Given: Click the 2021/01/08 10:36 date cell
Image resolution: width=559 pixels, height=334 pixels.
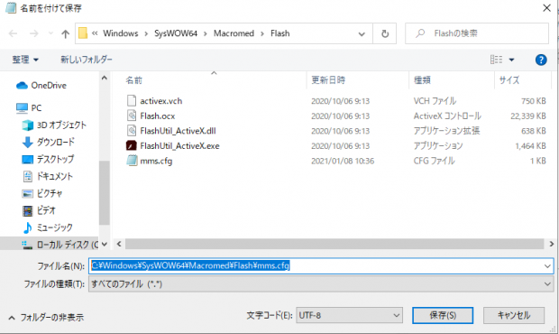Looking at the screenshot, I should tap(343, 161).
